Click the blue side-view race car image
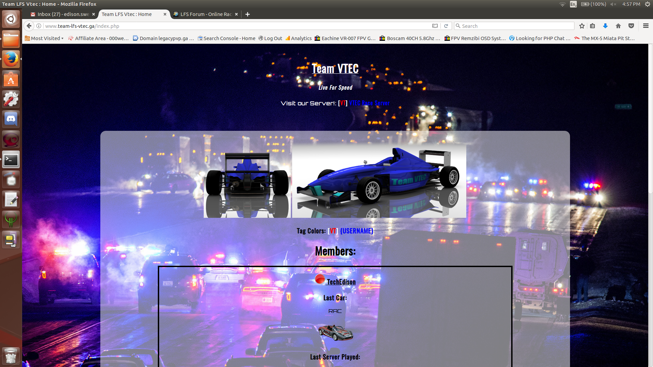The height and width of the screenshot is (367, 653). [x=379, y=180]
